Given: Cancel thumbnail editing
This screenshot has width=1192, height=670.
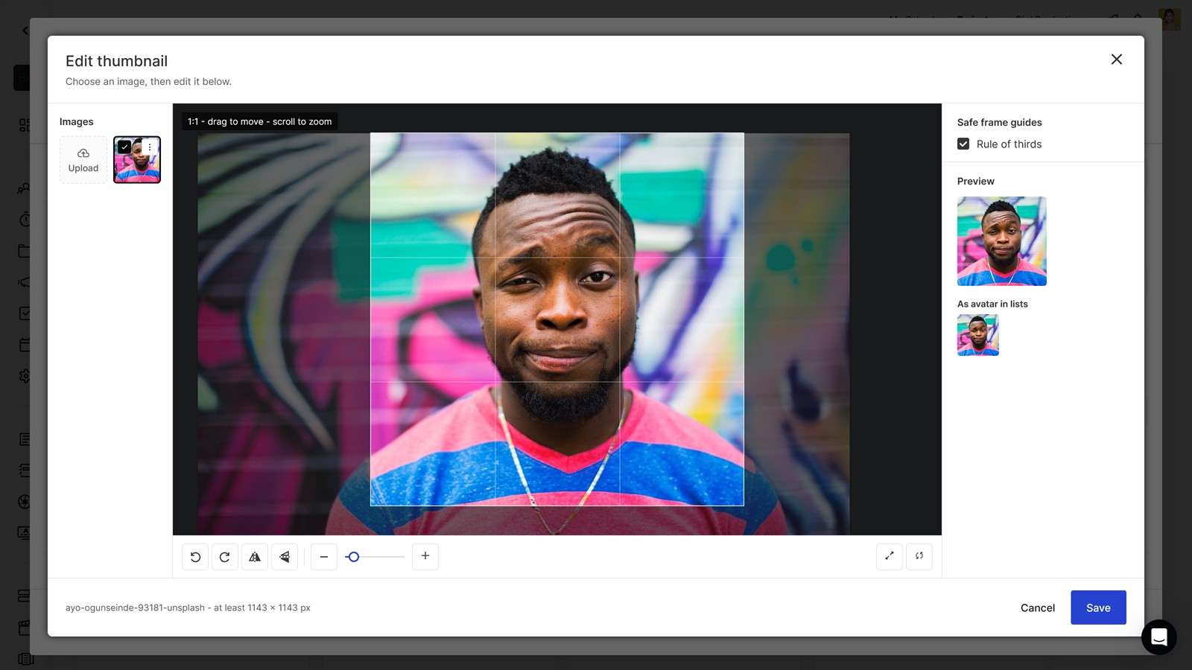Looking at the screenshot, I should [x=1038, y=608].
